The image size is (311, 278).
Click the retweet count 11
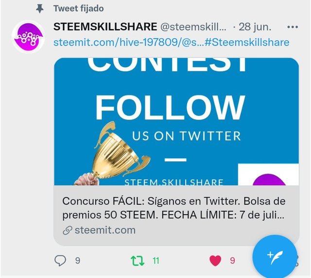click(x=156, y=261)
